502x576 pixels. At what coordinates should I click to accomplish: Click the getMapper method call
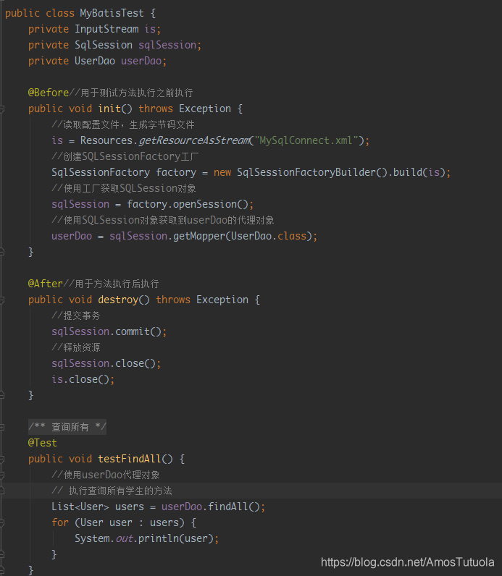(199, 236)
